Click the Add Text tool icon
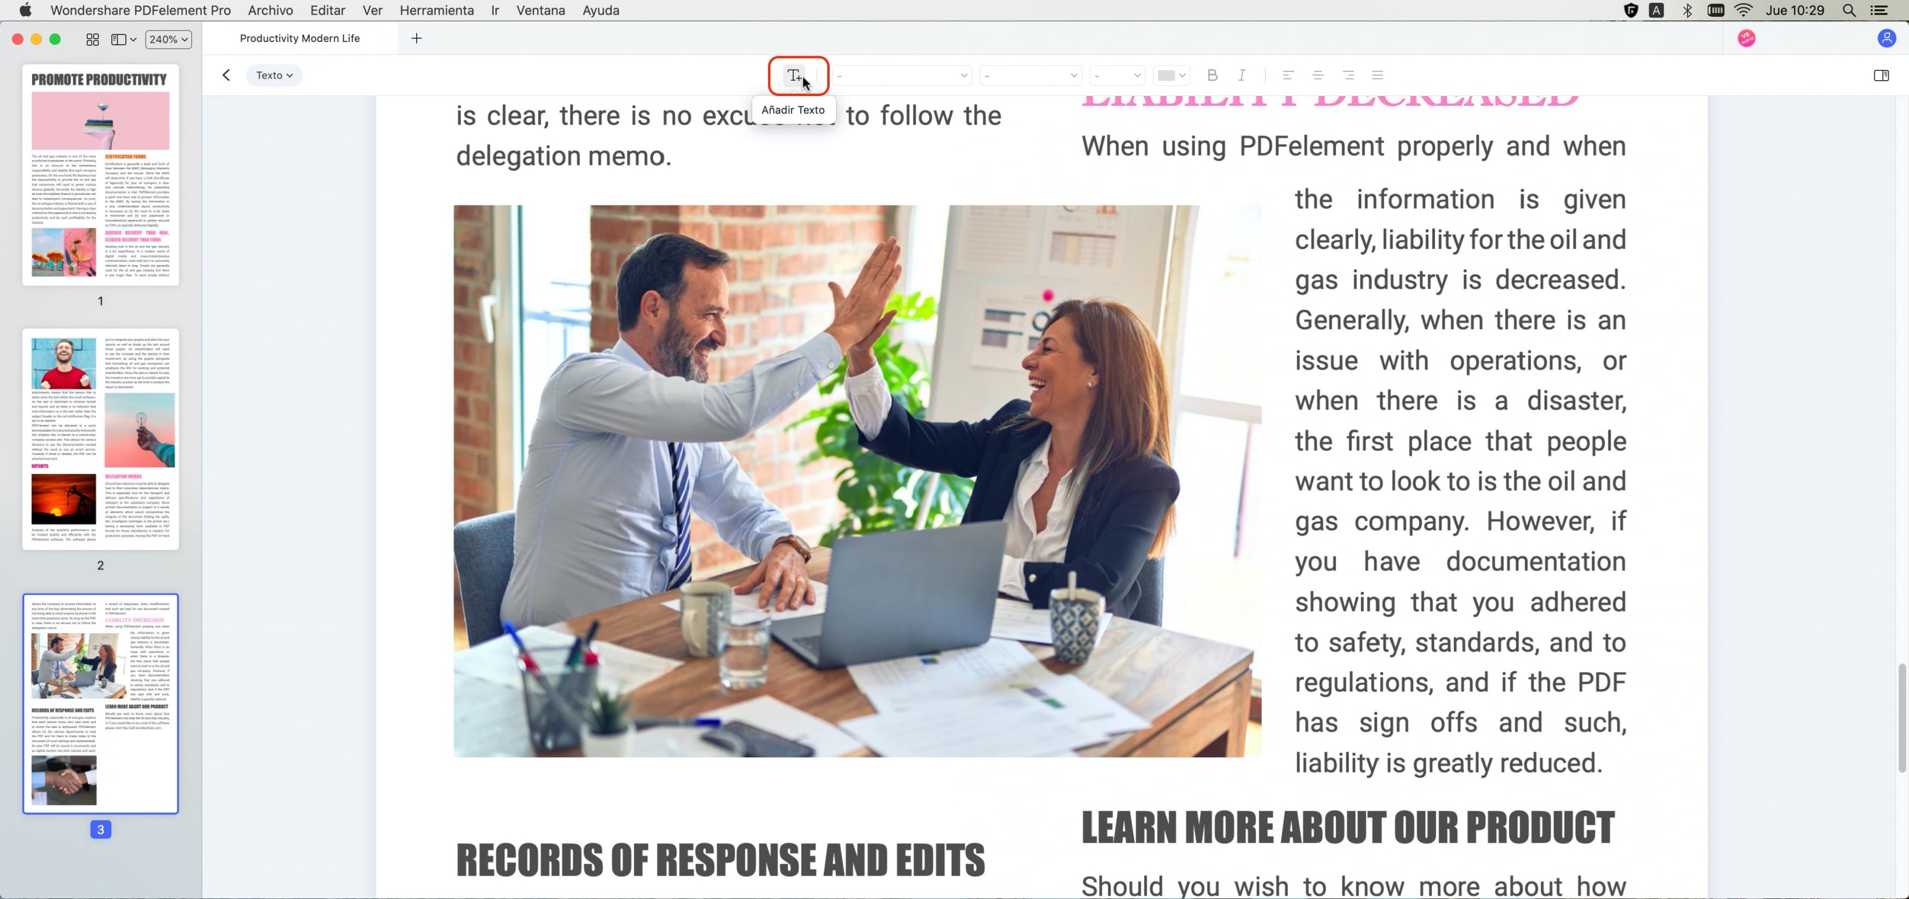 tap(797, 75)
